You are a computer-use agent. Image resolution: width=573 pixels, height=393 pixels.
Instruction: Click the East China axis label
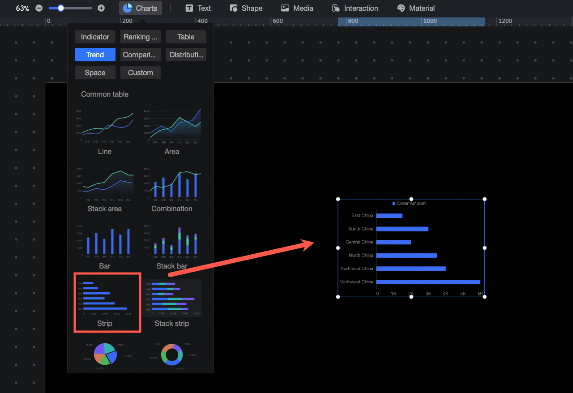click(362, 216)
